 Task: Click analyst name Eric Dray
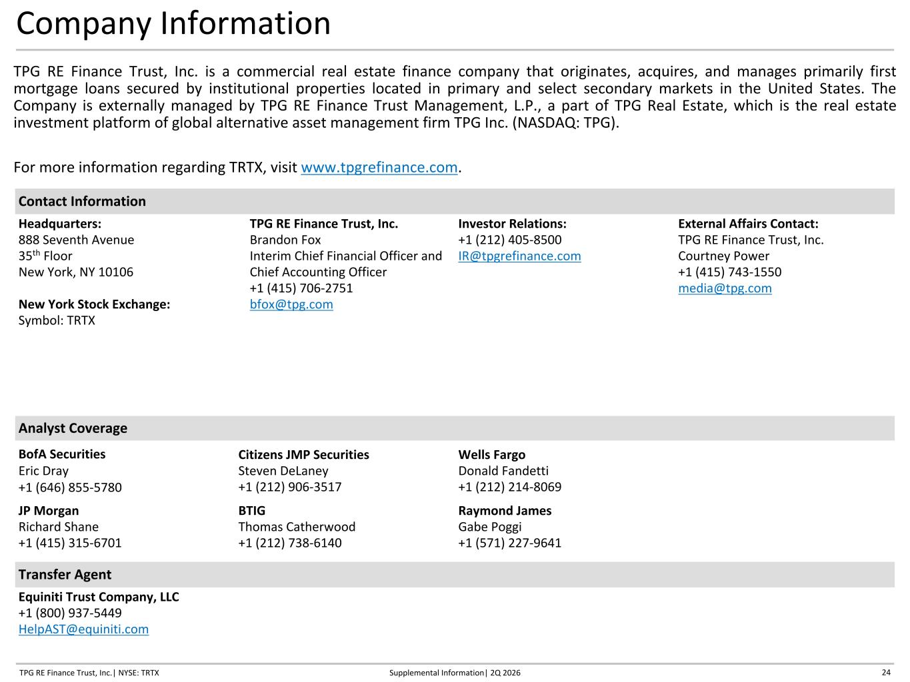pos(43,471)
